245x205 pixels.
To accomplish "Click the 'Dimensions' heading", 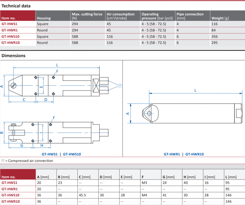I will point(13,56).
